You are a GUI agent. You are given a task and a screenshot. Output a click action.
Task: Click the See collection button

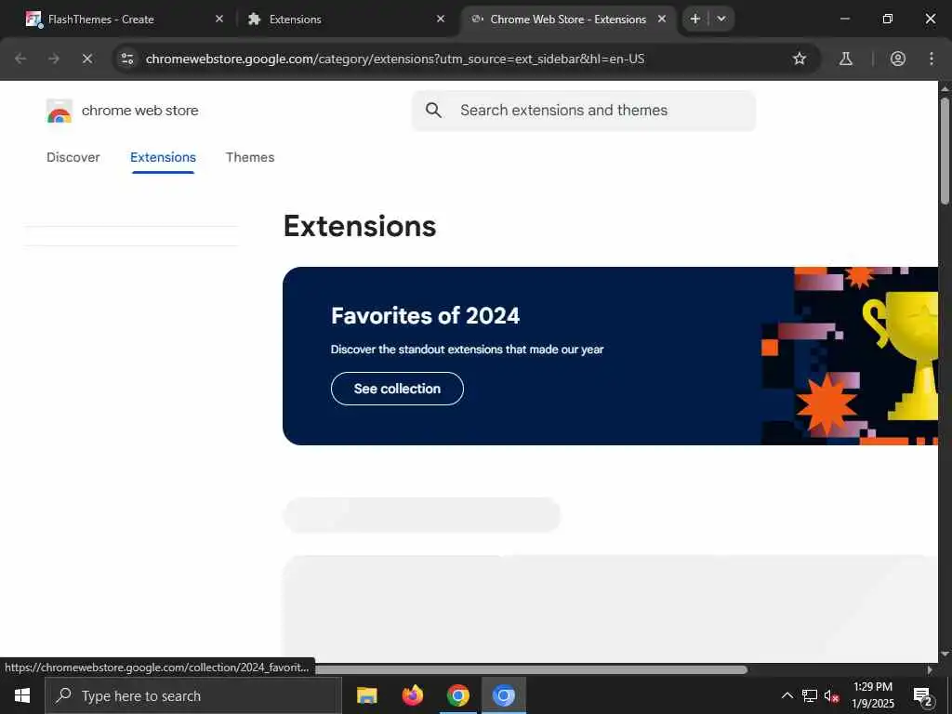tap(397, 389)
